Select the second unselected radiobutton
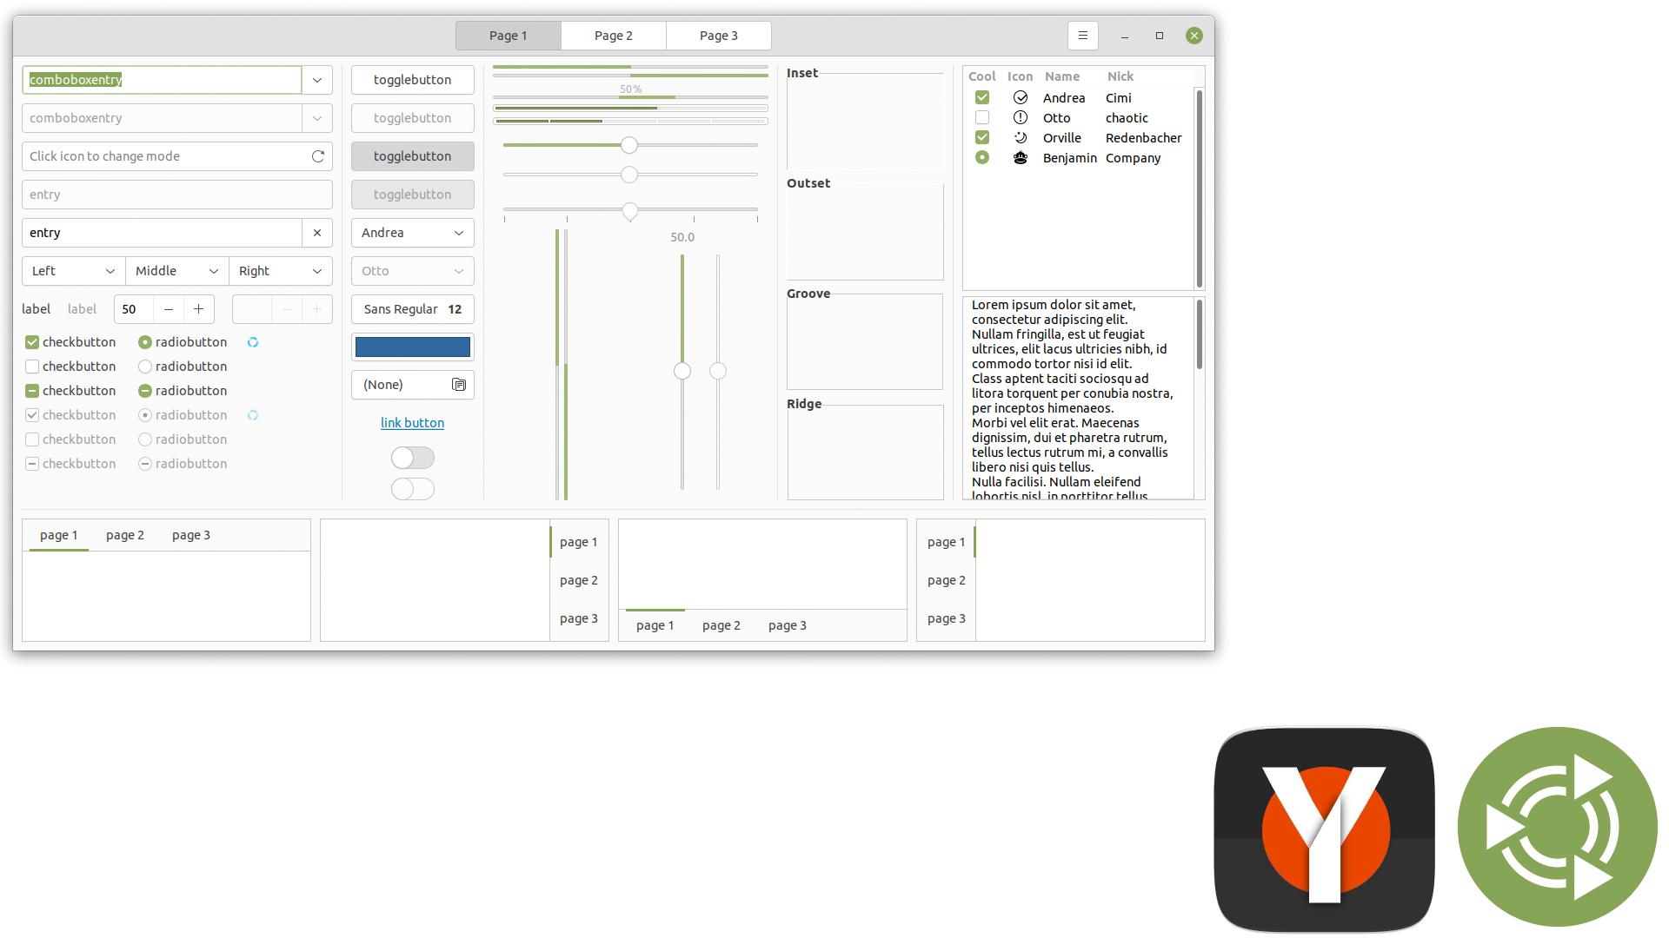The image size is (1669, 938). (145, 439)
